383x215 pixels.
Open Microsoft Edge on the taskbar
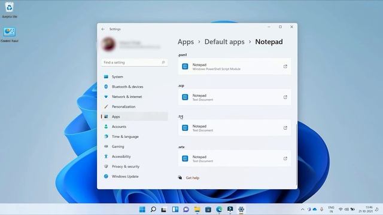[x=219, y=210]
